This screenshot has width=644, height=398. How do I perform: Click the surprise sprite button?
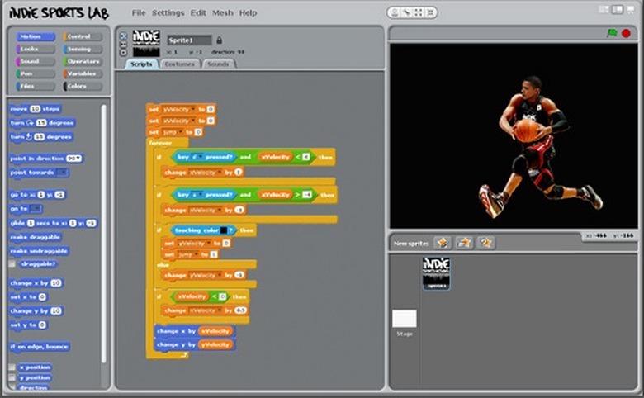[486, 242]
